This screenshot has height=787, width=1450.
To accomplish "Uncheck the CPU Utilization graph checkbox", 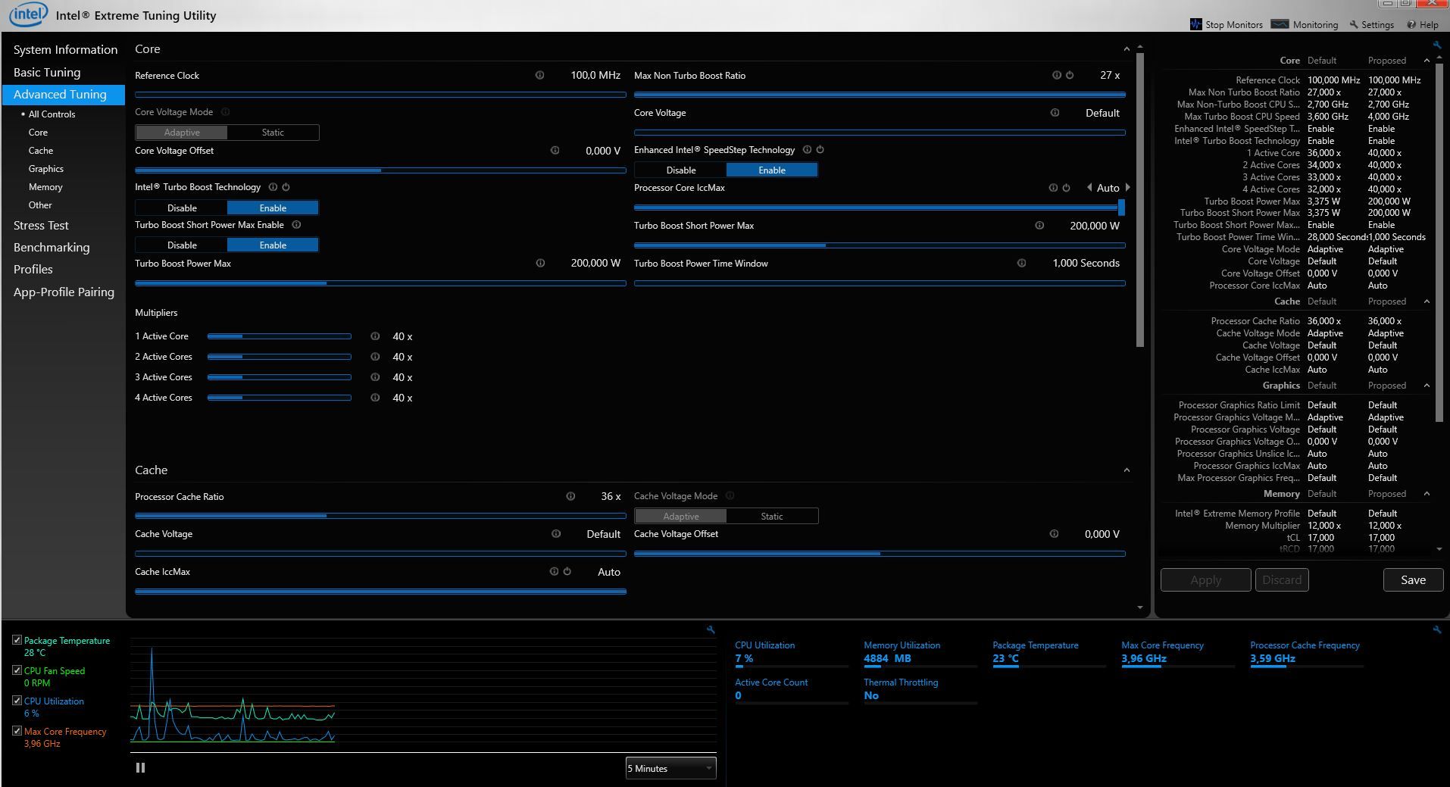I will (x=17, y=701).
